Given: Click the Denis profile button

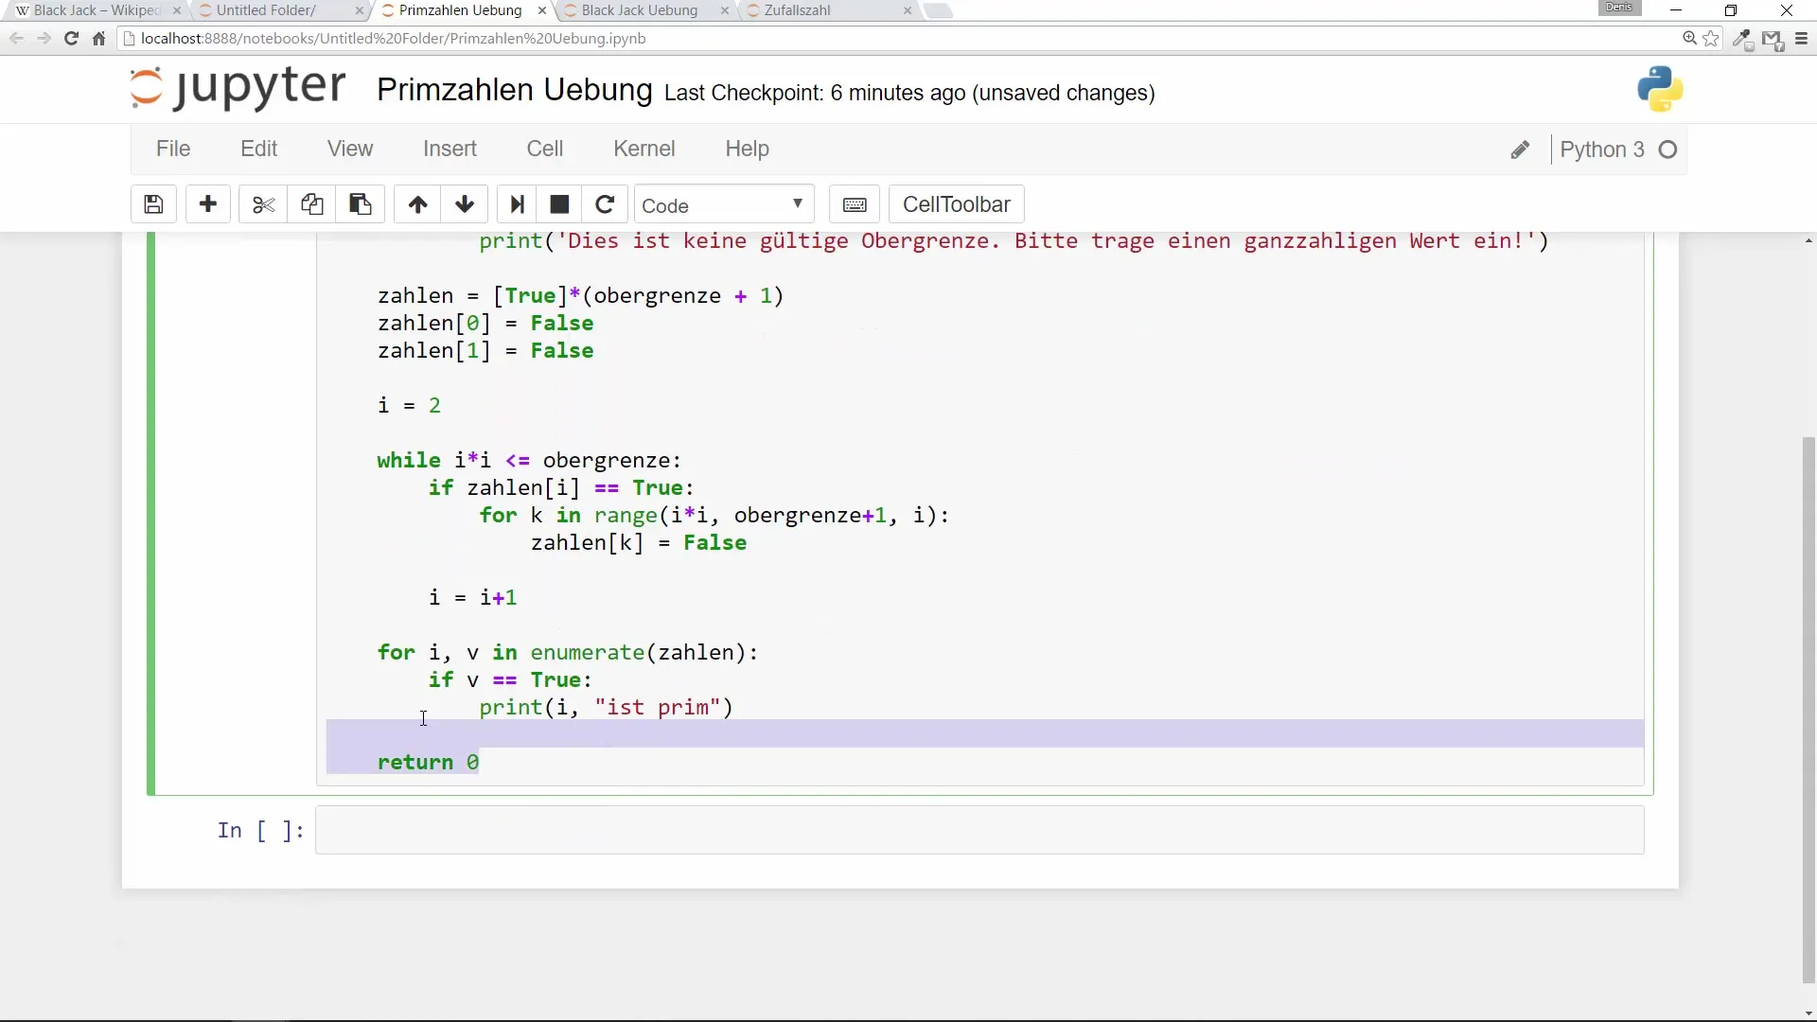Looking at the screenshot, I should [x=1618, y=8].
